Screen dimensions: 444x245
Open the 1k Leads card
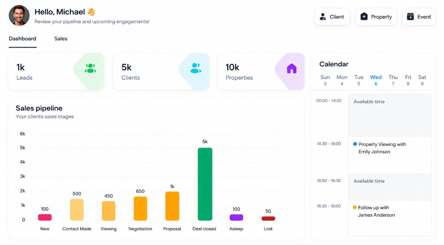point(56,71)
